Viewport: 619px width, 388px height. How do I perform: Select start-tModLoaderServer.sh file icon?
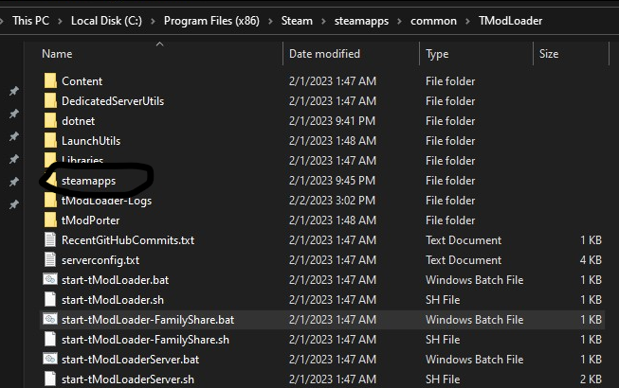50,379
